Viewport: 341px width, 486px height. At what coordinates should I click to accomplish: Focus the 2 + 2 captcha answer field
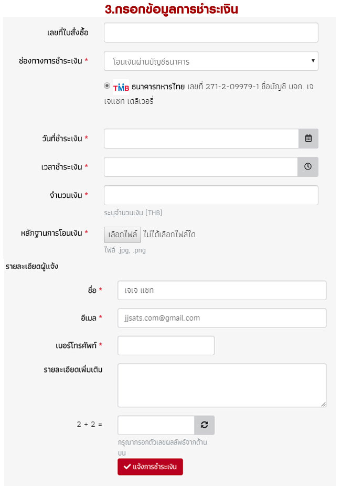click(156, 425)
